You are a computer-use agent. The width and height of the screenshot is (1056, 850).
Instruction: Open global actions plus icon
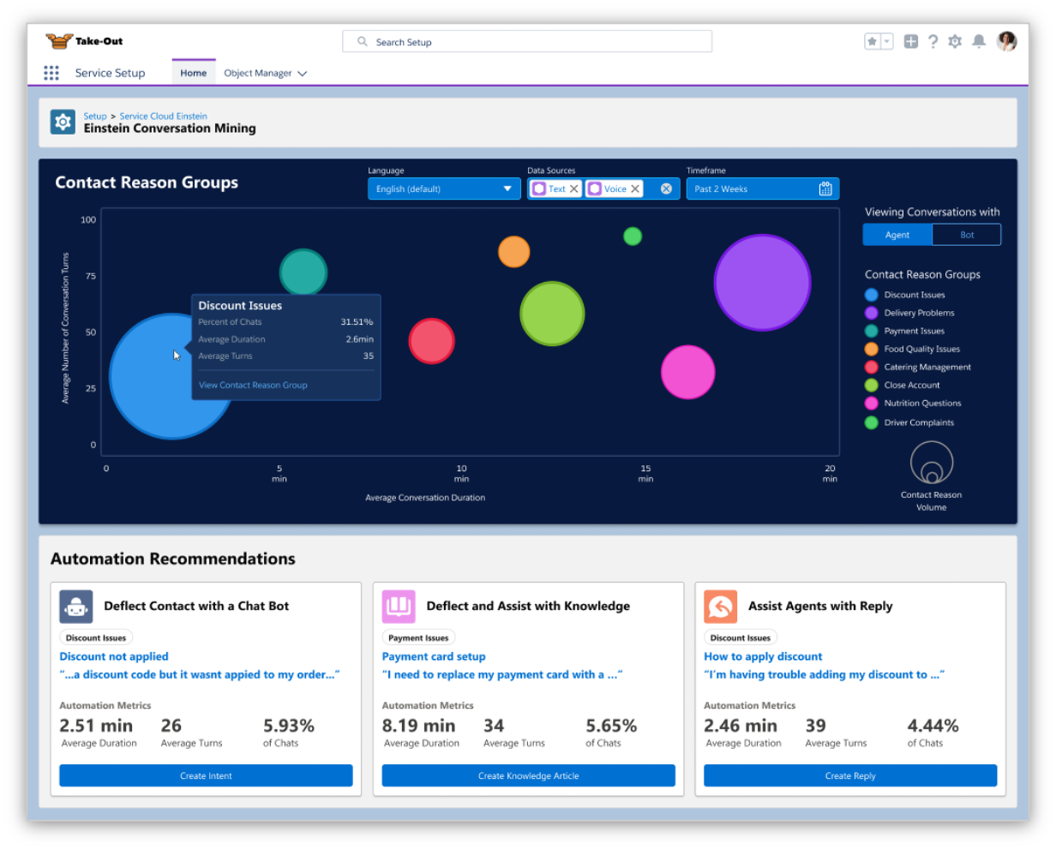910,41
